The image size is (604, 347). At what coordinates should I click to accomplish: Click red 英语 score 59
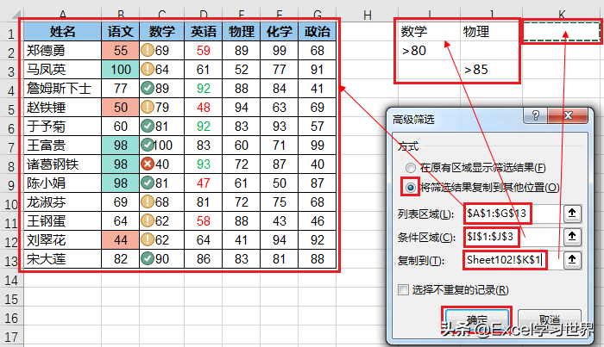203,50
